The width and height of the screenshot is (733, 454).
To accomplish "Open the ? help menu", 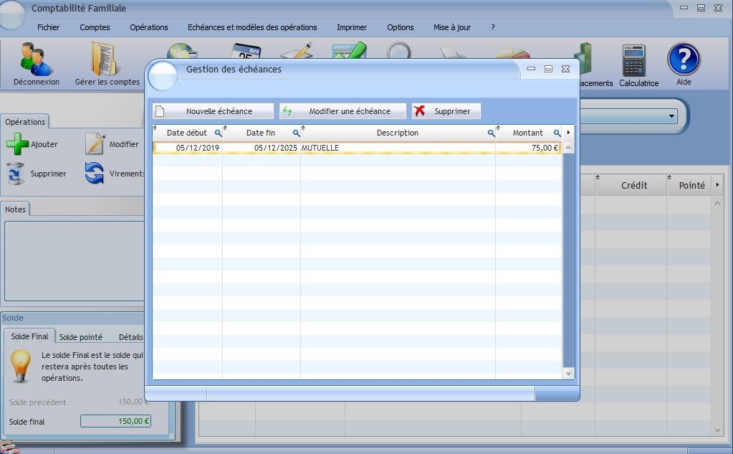I will [493, 27].
